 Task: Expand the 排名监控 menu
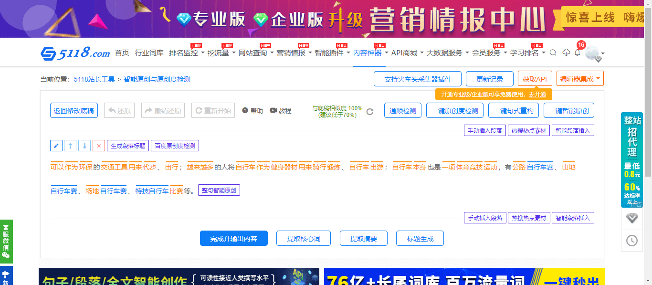point(187,53)
